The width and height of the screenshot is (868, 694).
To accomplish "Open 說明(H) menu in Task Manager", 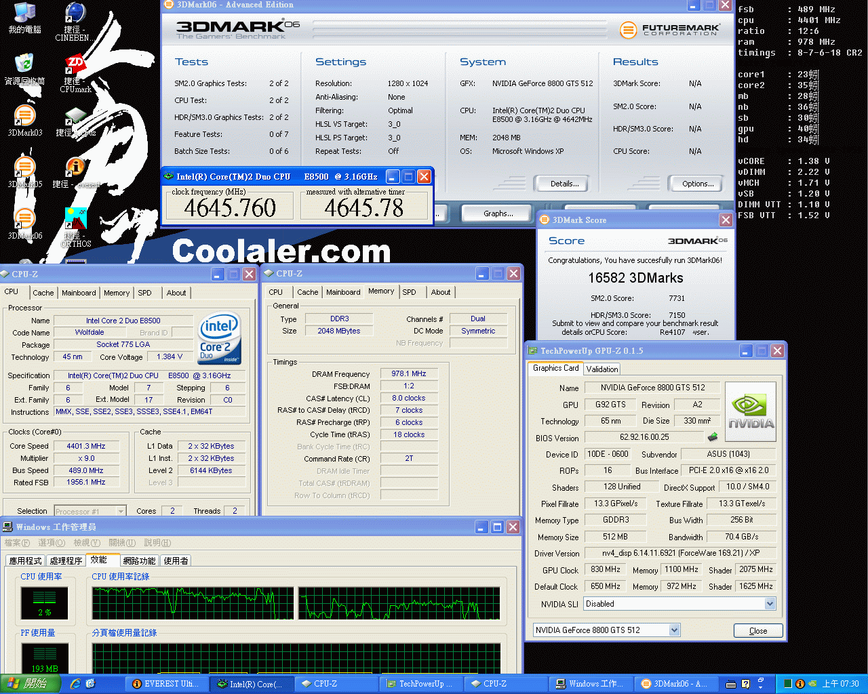I will point(157,543).
